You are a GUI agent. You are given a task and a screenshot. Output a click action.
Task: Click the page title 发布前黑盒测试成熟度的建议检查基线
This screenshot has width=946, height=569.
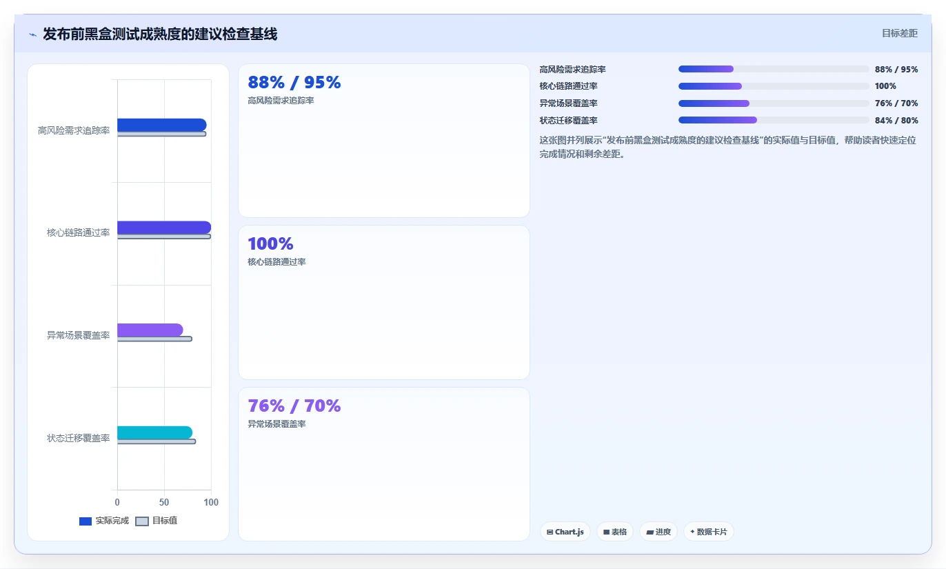pyautogui.click(x=160, y=34)
